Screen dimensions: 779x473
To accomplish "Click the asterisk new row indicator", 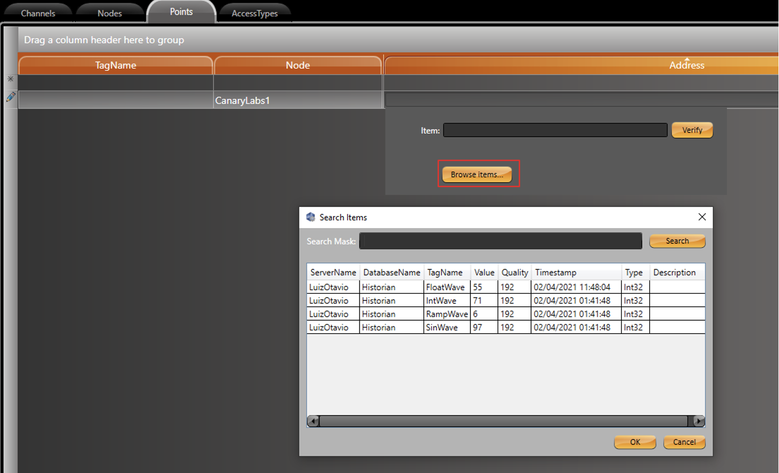I will point(10,80).
